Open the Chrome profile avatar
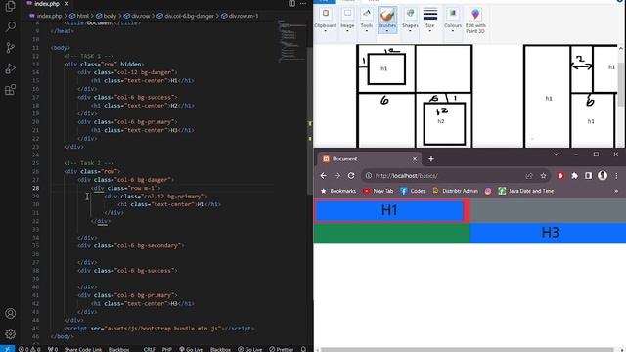This screenshot has height=352, width=626. (x=603, y=176)
